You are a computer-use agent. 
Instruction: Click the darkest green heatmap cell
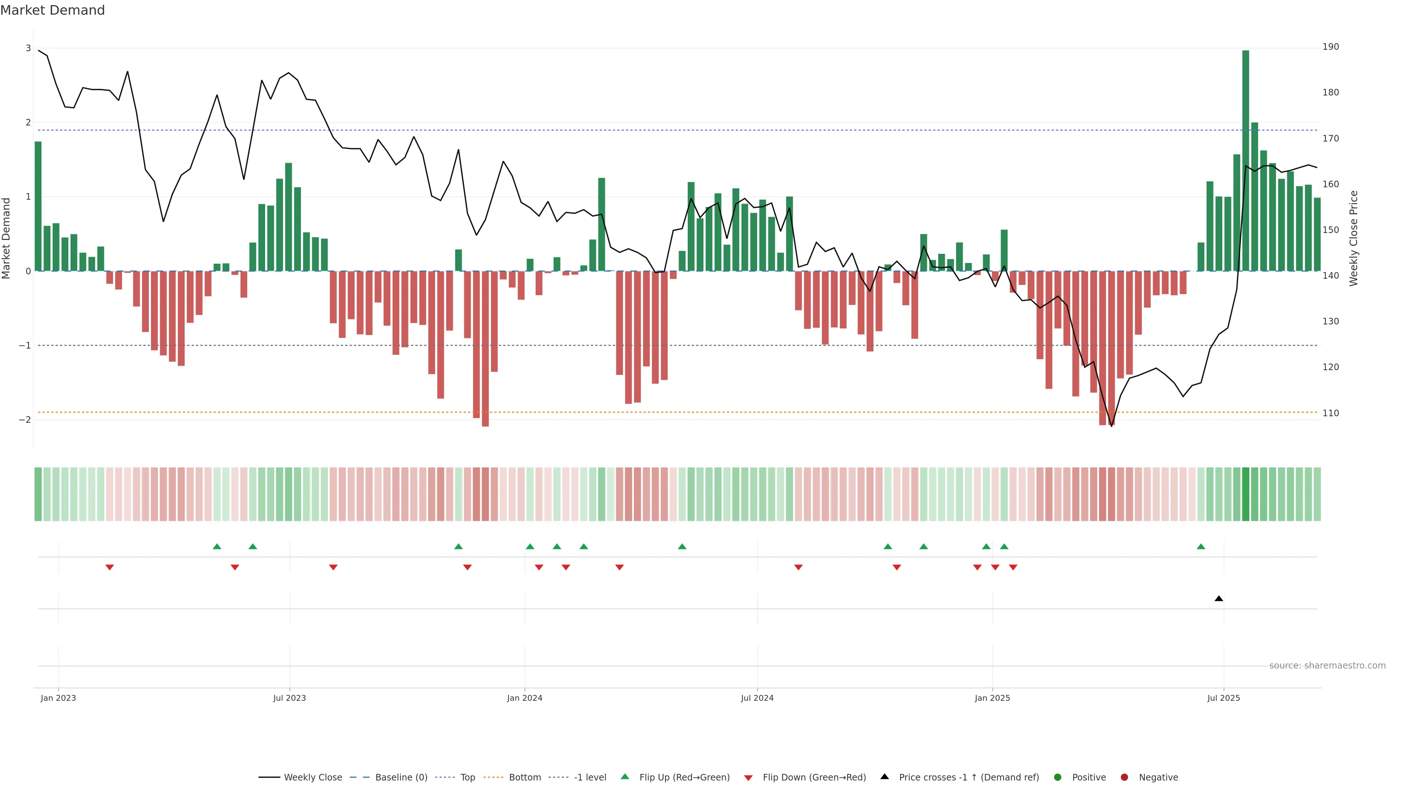1245,494
